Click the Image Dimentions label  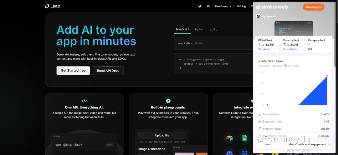pos(152,149)
